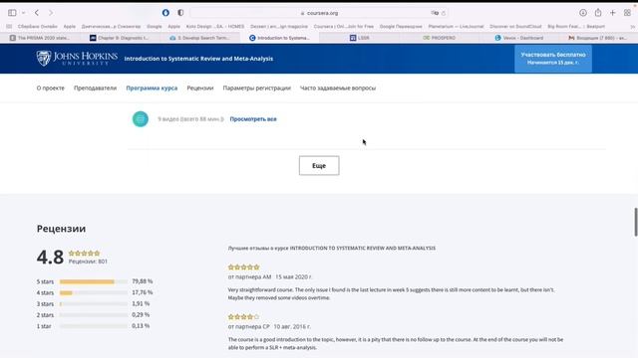
Task: Click the coursera.org address bar
Action: coord(319,13)
